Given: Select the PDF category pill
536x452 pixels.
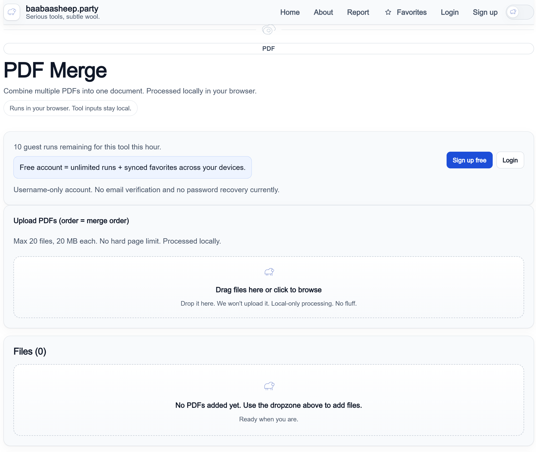Looking at the screenshot, I should click(x=268, y=48).
